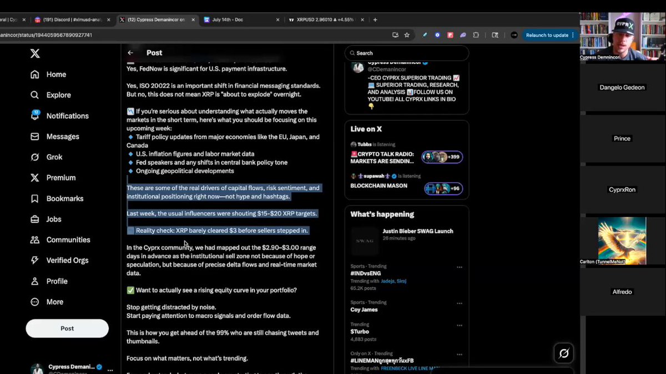Click the Grok floating button at bottom right
The image size is (666, 374).
pos(564,353)
